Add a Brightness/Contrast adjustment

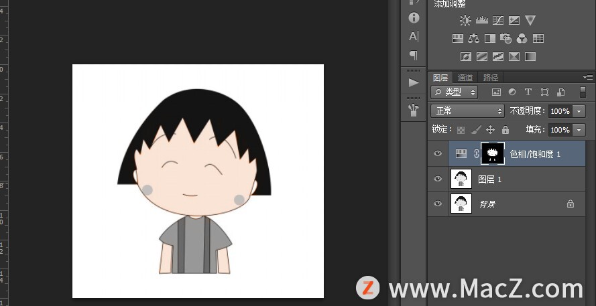pyautogui.click(x=465, y=20)
